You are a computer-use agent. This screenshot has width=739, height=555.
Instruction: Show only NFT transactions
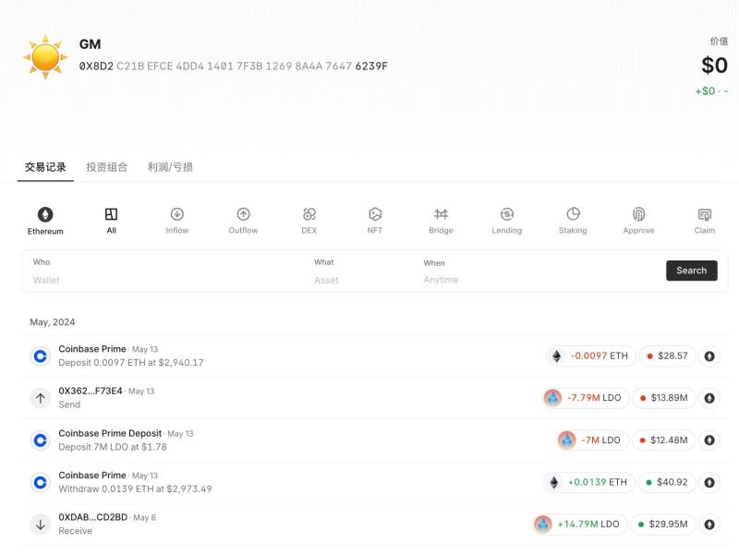tap(375, 214)
